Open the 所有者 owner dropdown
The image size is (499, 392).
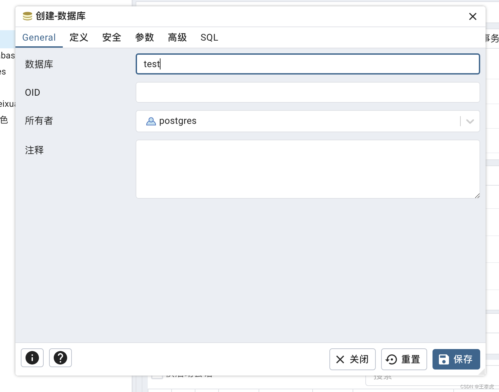point(470,121)
